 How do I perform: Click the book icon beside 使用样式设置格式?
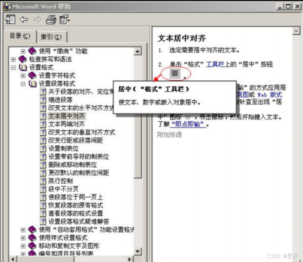(32, 238)
